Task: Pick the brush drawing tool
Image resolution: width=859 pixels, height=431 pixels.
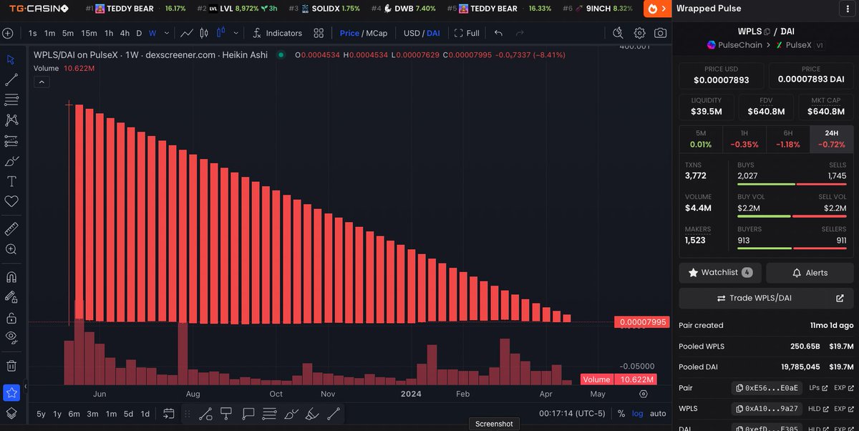Action: click(x=10, y=161)
